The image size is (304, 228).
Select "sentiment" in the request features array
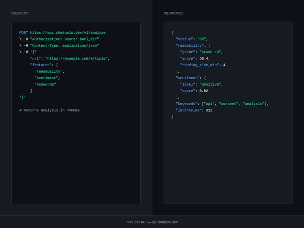coord(46,78)
